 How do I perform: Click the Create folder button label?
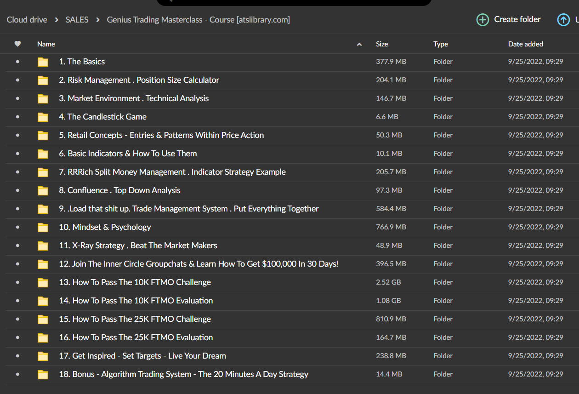click(517, 19)
